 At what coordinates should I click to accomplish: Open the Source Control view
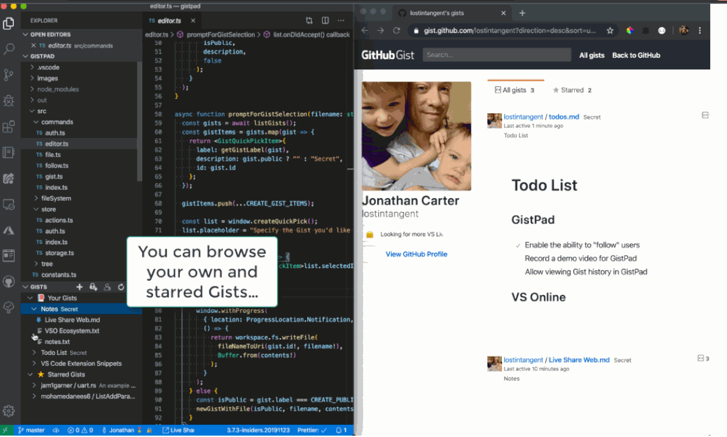pos(9,75)
